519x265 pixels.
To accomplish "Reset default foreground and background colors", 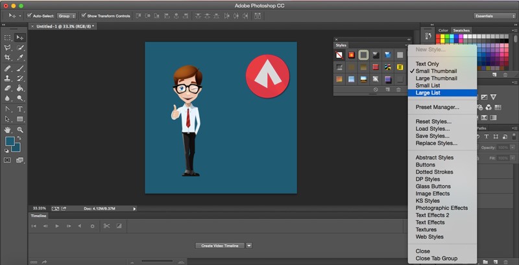I will 6,151.
